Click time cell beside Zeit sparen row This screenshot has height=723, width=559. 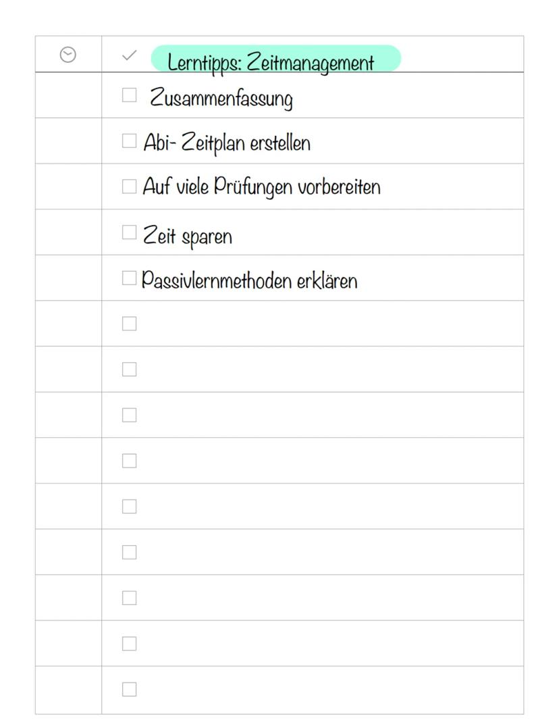click(68, 232)
